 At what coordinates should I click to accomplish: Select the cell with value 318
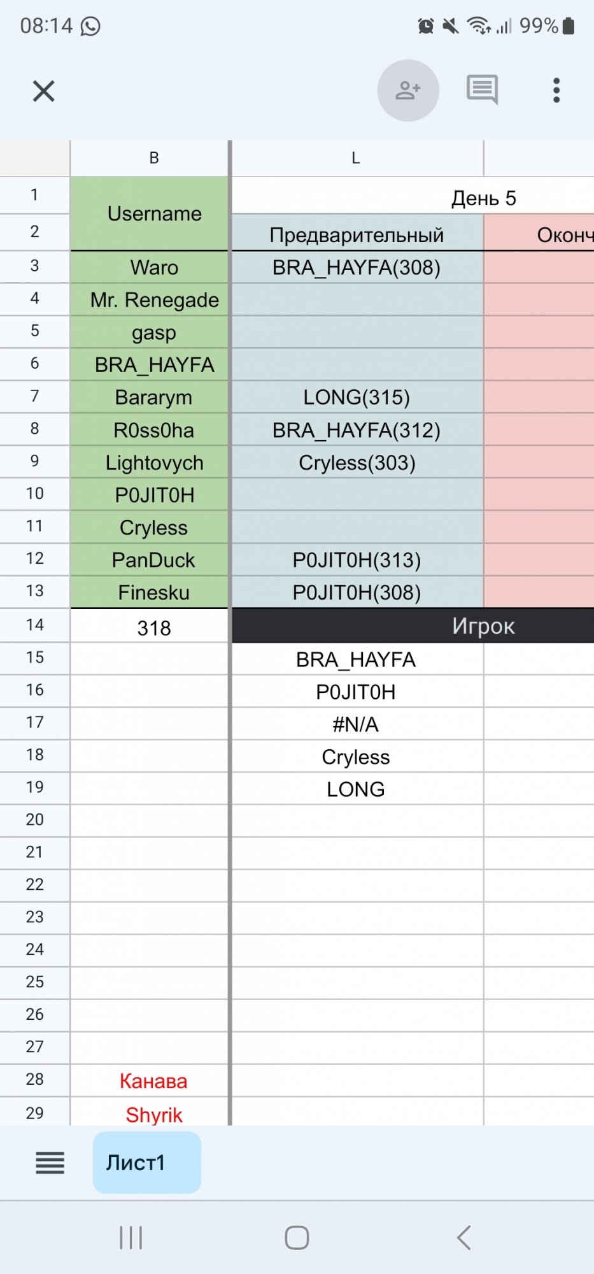(x=154, y=628)
